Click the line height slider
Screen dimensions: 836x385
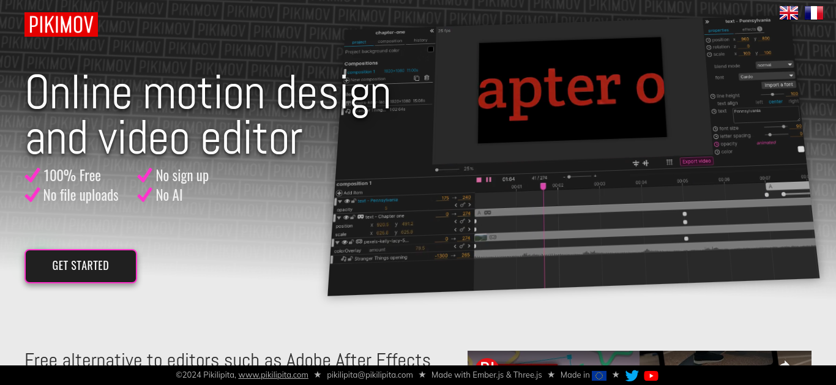(771, 94)
